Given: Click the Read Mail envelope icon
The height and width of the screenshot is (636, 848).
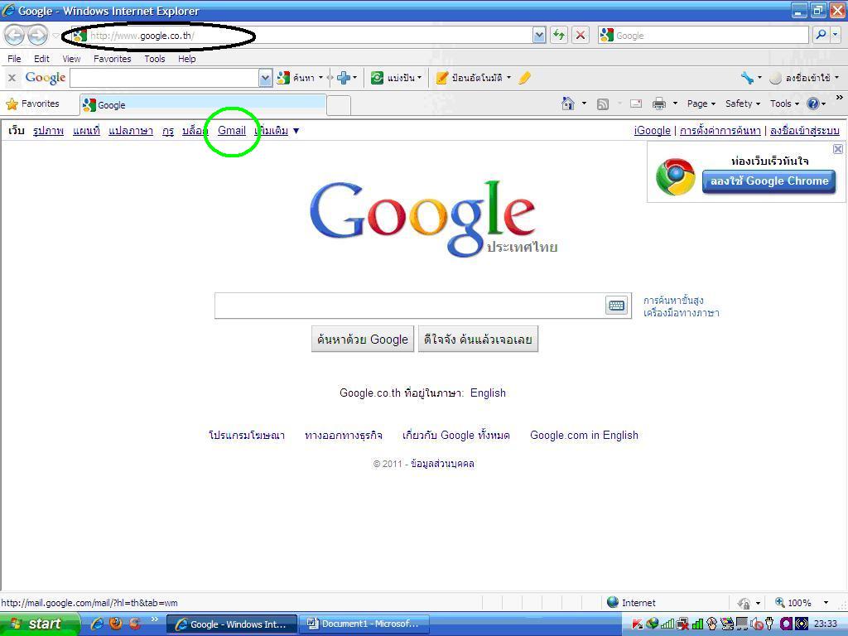Looking at the screenshot, I should pyautogui.click(x=636, y=104).
